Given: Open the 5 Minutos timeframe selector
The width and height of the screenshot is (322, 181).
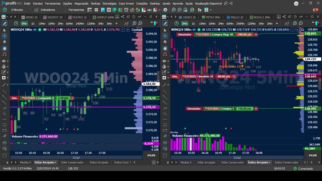Looking at the screenshot, I should [17, 10].
